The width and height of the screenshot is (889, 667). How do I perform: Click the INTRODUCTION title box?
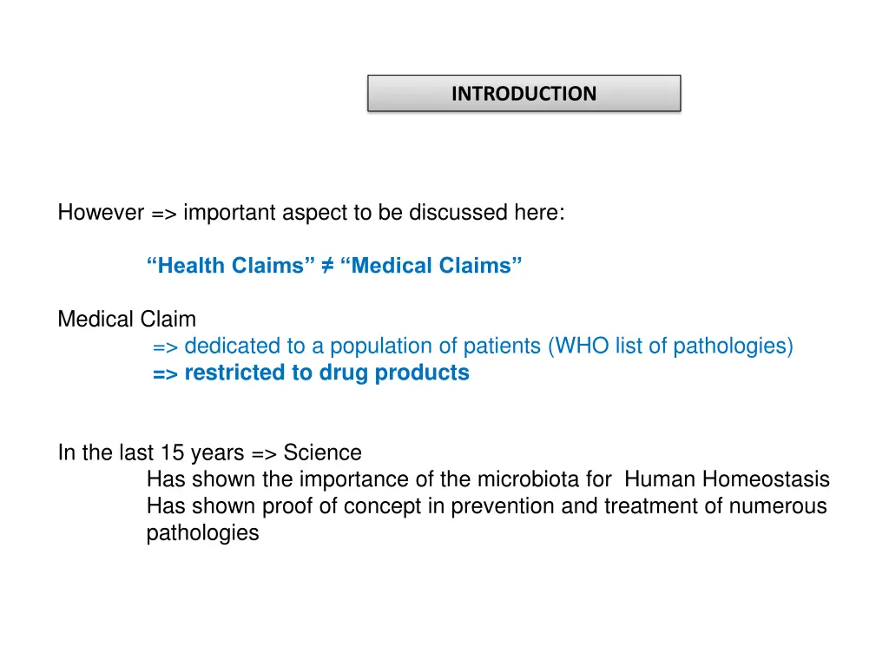(524, 93)
